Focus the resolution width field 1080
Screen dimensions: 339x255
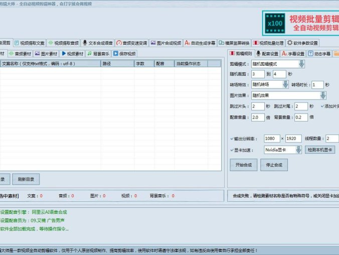tap(272, 139)
